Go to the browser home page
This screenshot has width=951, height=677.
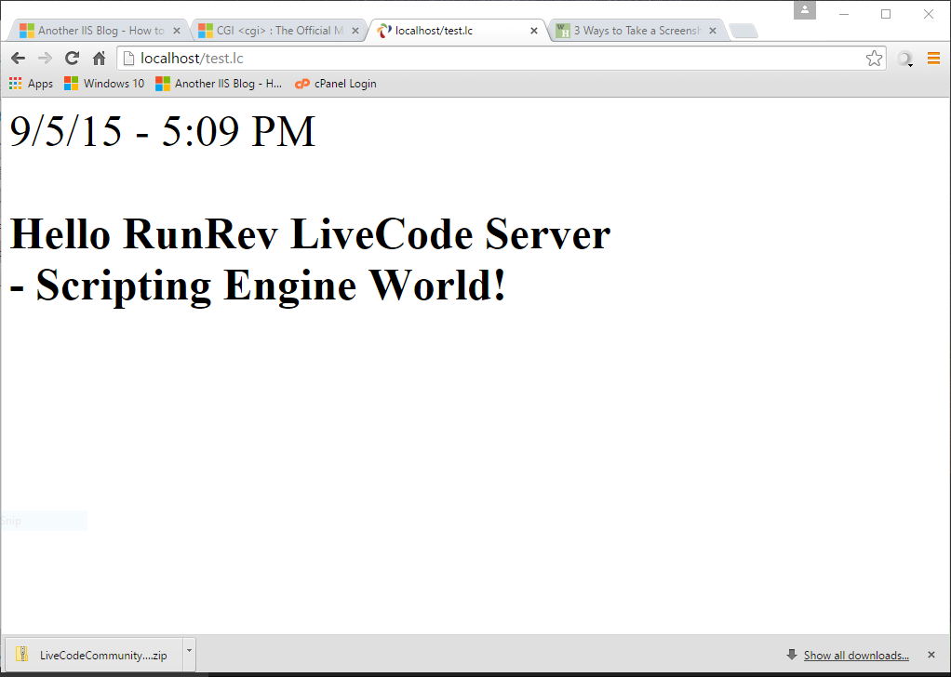(x=99, y=59)
